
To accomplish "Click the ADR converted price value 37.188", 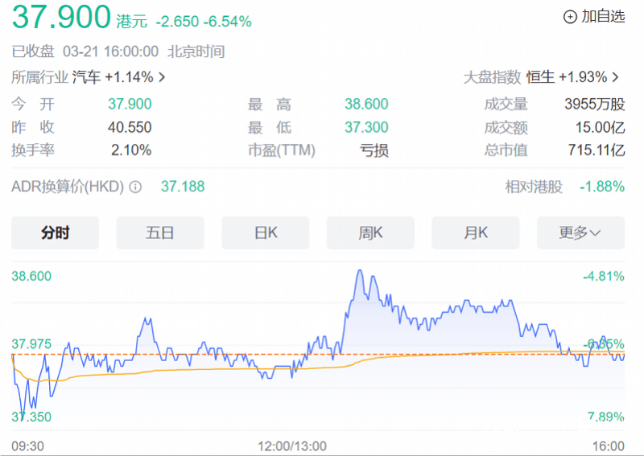I will [183, 187].
